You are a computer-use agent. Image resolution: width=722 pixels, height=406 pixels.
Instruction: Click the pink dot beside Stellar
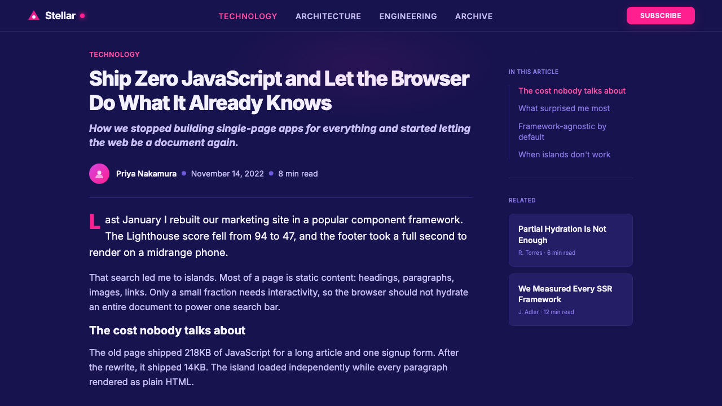[82, 16]
